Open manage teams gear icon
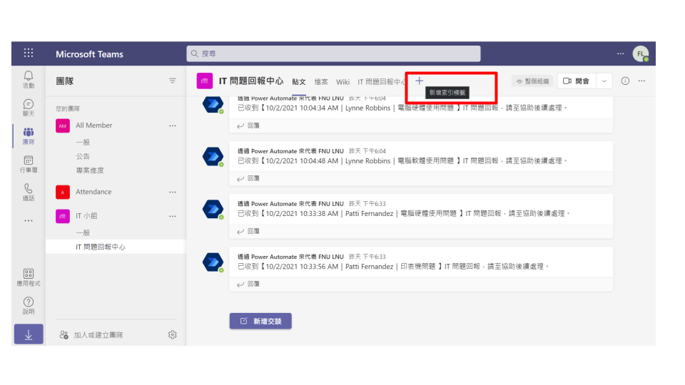The image size is (685, 385). pyautogui.click(x=173, y=335)
